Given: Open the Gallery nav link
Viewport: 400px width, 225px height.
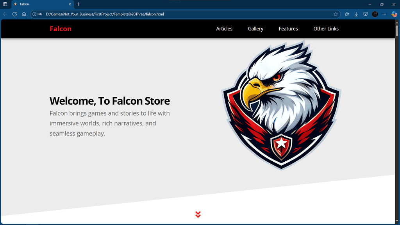Looking at the screenshot, I should pos(255,29).
